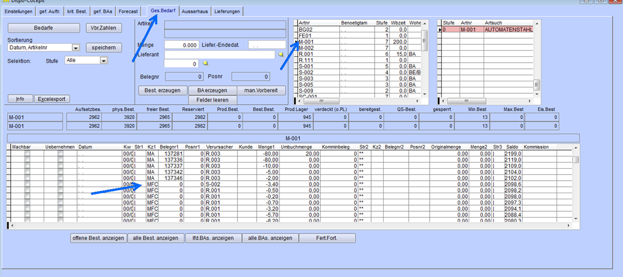
Task: Click the BA erzeugen button
Action: click(211, 90)
